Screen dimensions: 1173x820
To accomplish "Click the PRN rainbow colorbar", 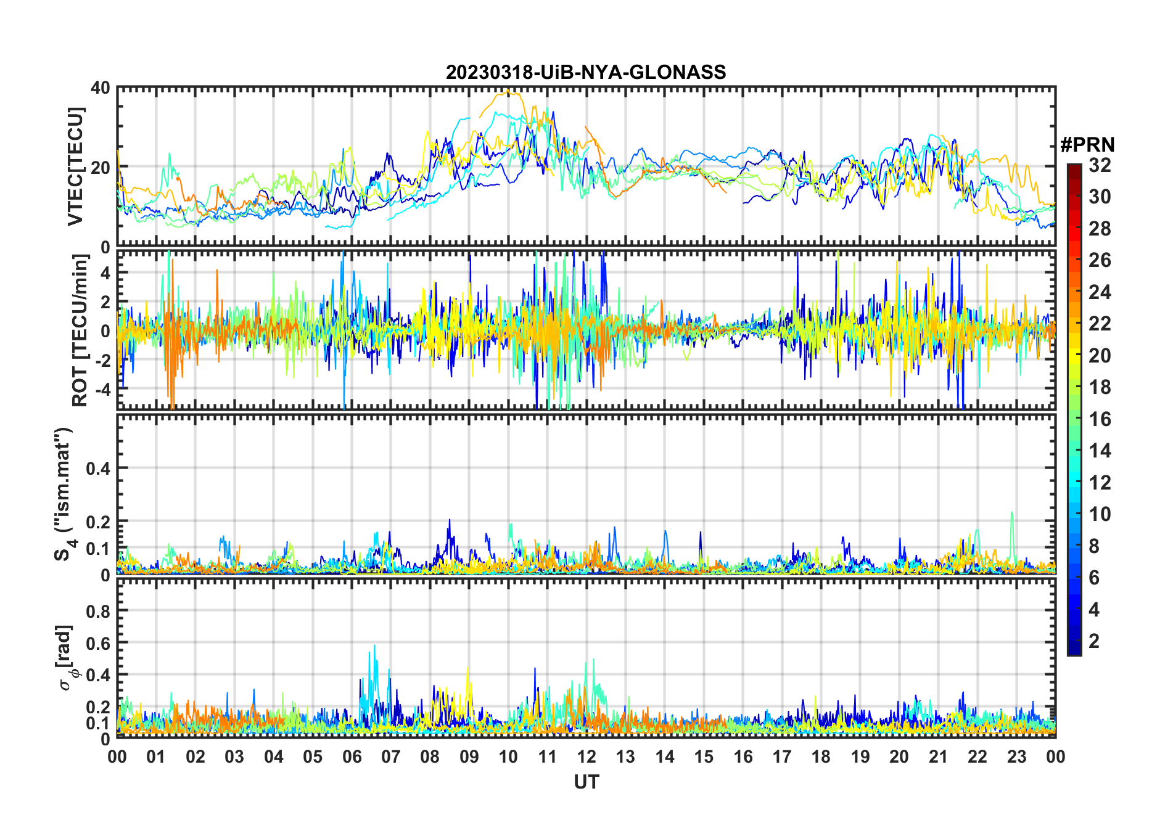I will point(1074,409).
